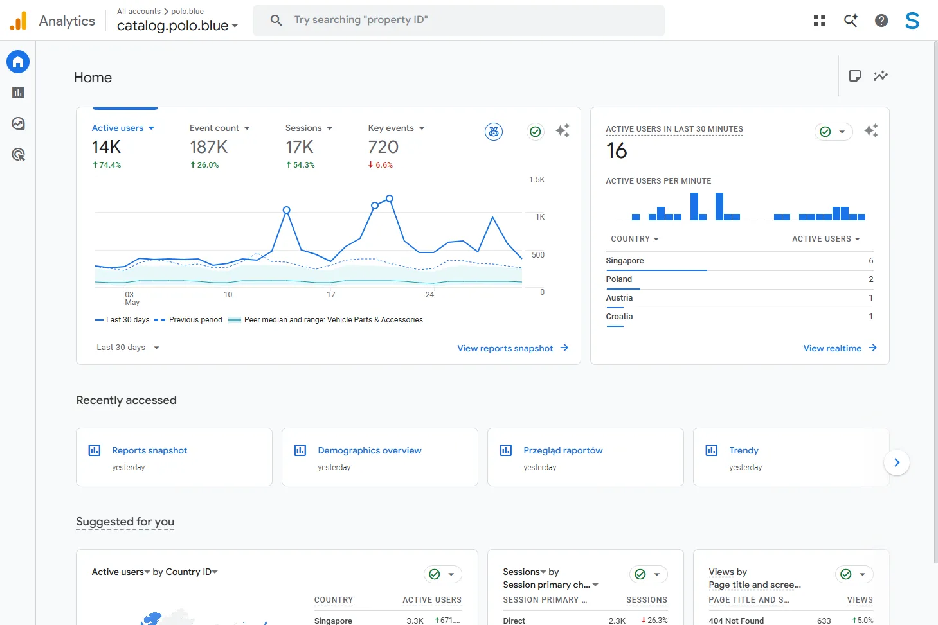Open the Reports section icon
Viewport: 938px width, 625px height.
click(x=18, y=92)
